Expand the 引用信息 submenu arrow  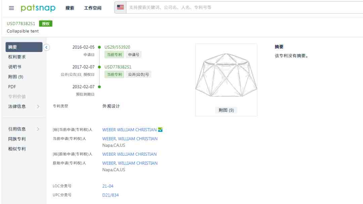pyautogui.click(x=38, y=129)
